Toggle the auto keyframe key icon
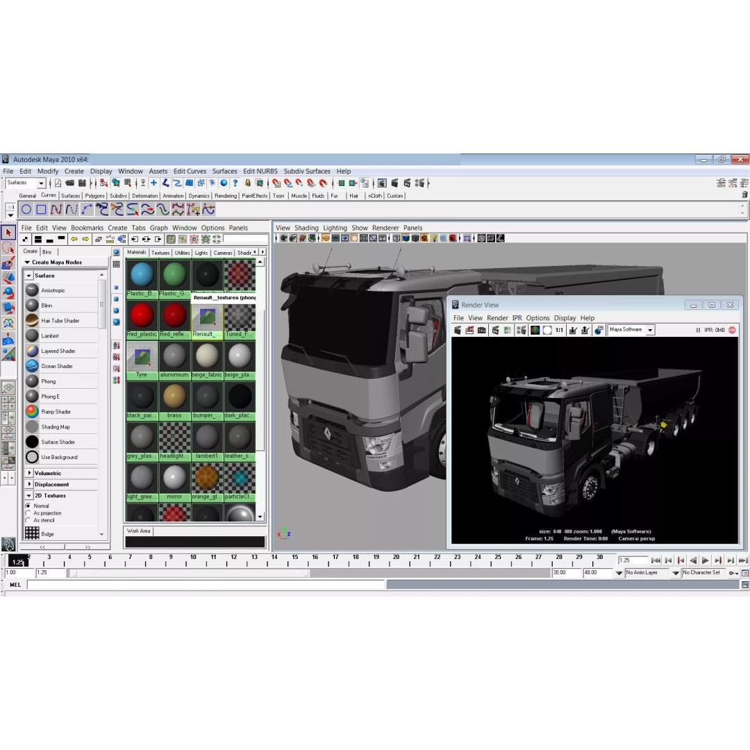The image size is (750, 750). coord(733,572)
